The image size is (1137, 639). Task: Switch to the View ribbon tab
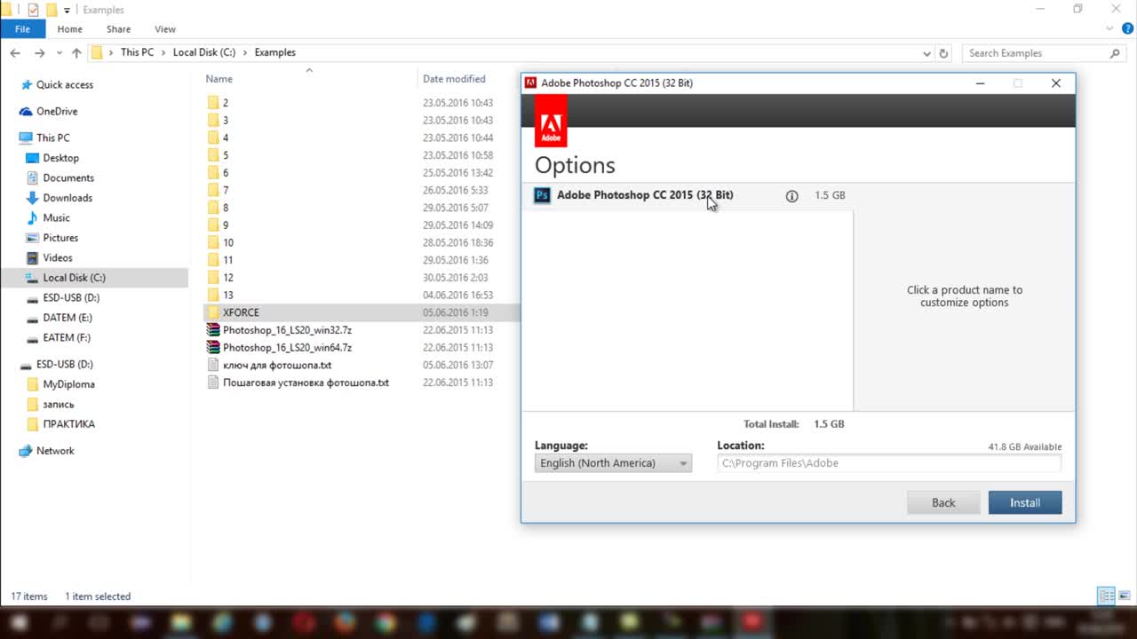point(165,29)
